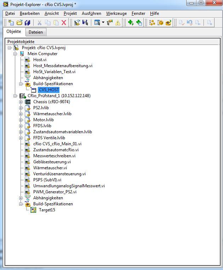Click the Resolve Conflicts hand icon
This screenshot has width=223, height=270.
[110, 23]
